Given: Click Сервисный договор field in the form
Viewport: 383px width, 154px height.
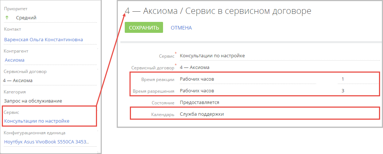Looking at the screenshot, I should (280, 67).
